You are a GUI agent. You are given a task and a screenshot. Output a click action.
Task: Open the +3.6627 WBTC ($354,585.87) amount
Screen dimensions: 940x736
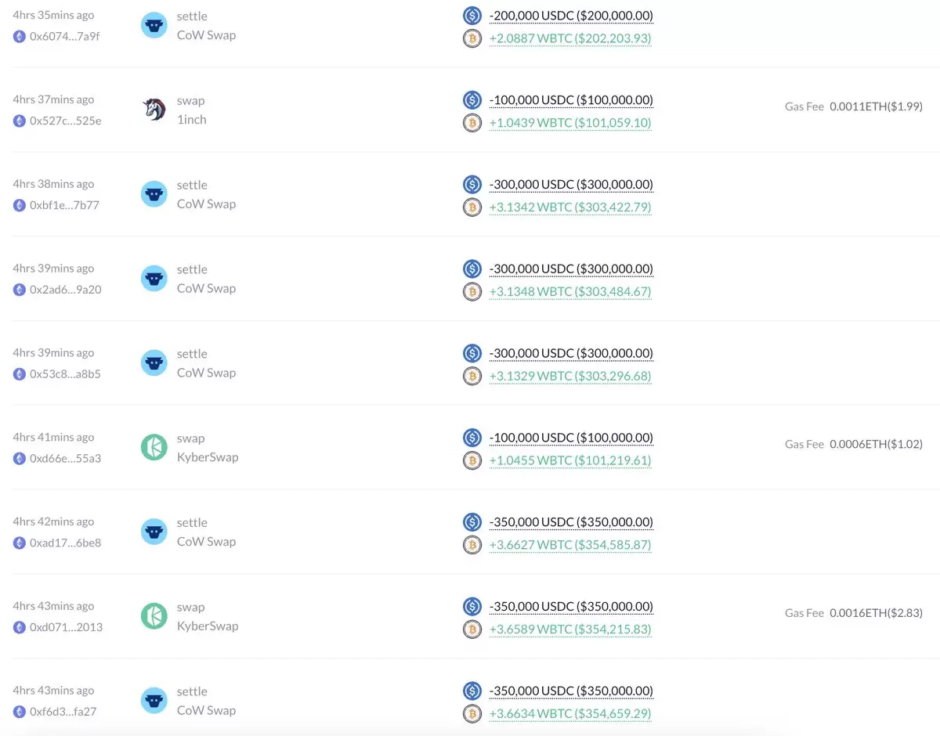[570, 546]
